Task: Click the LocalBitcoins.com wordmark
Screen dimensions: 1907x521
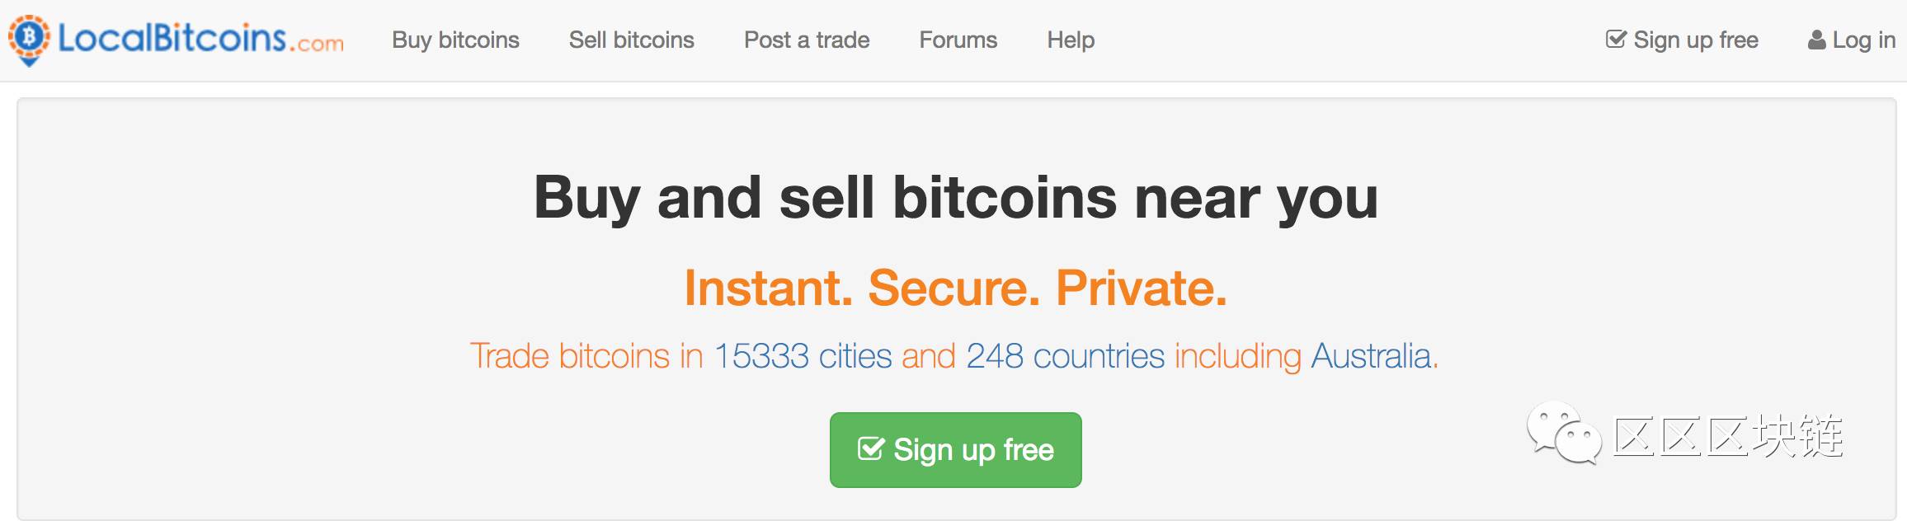Action: point(200,39)
